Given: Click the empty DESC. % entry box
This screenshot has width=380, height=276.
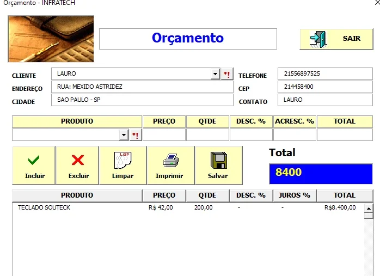Looking at the screenshot, I should [x=251, y=135].
